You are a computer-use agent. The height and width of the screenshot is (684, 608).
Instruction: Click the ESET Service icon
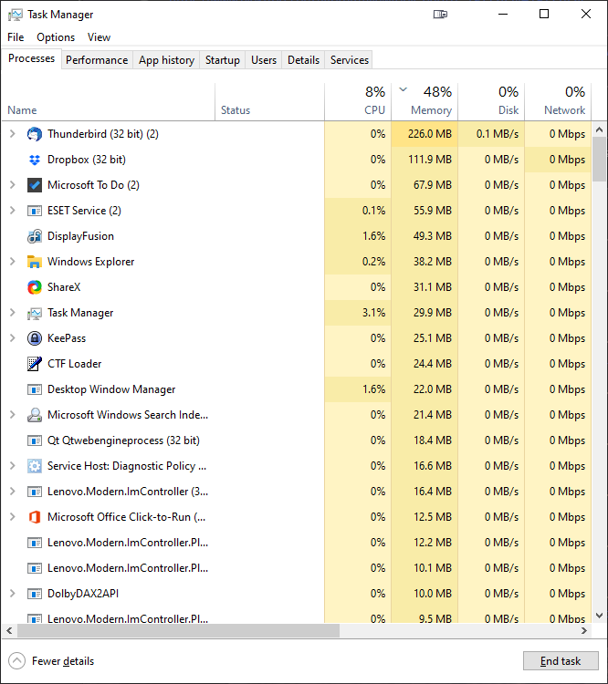(35, 211)
